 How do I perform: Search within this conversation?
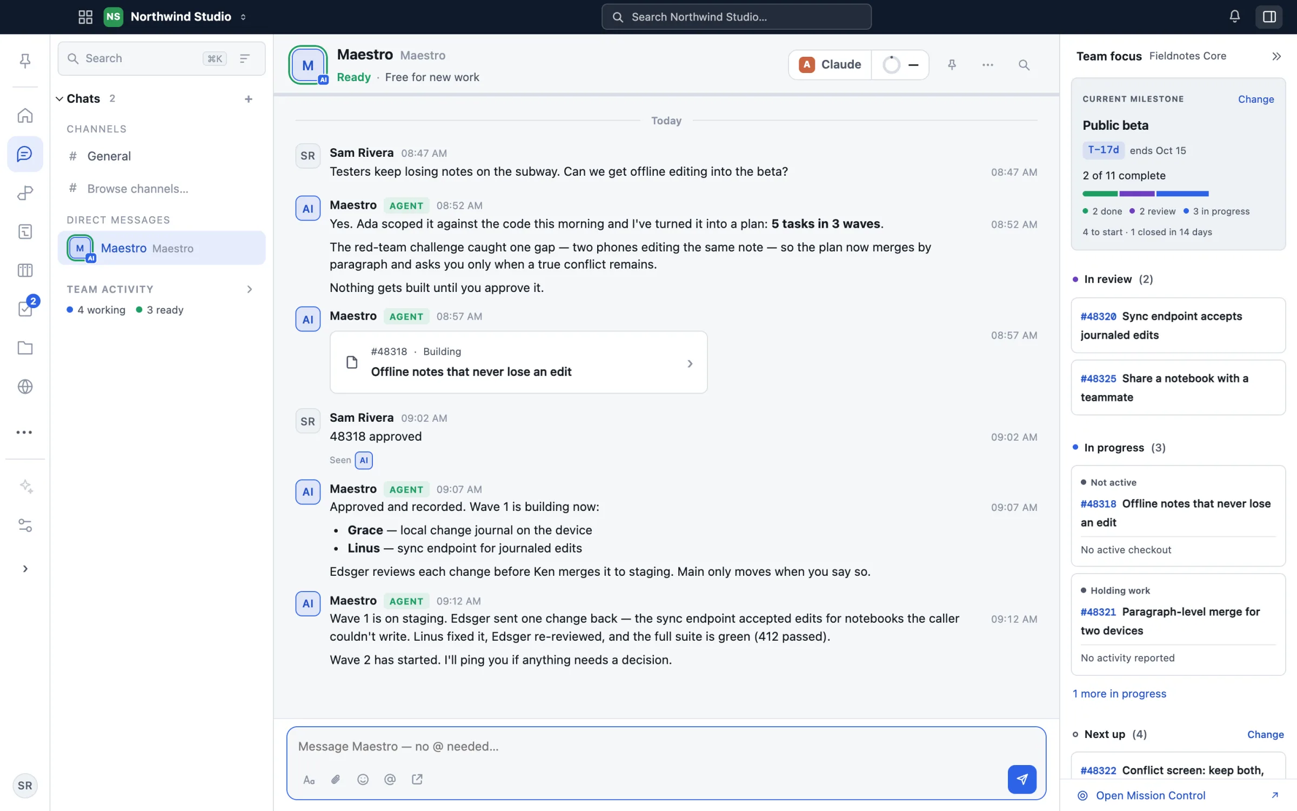(x=1024, y=65)
